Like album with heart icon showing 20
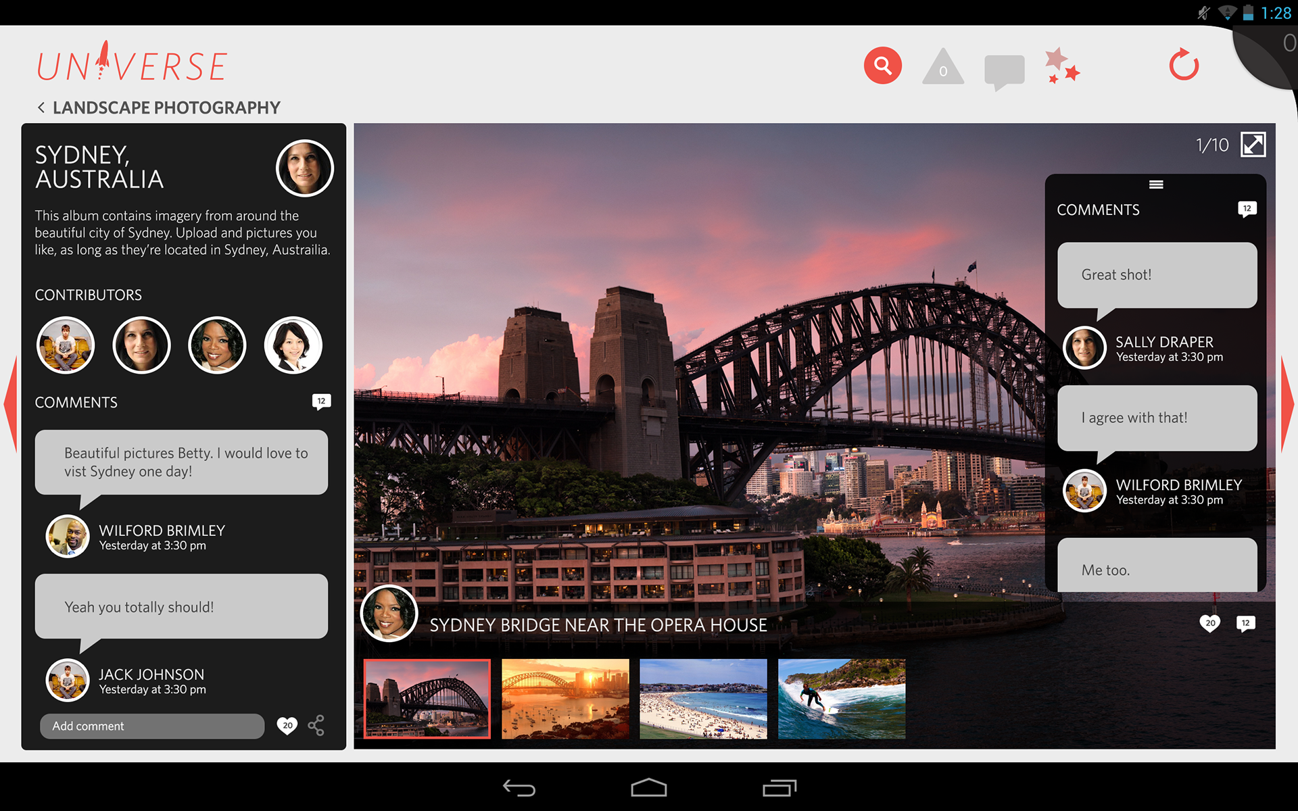The image size is (1298, 811). pos(287,725)
